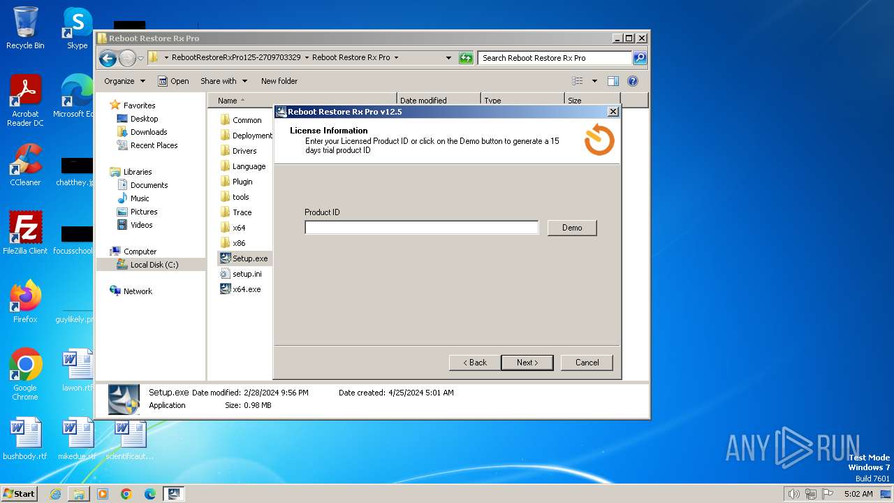Open Google Chrome desktop shortcut

point(25,374)
